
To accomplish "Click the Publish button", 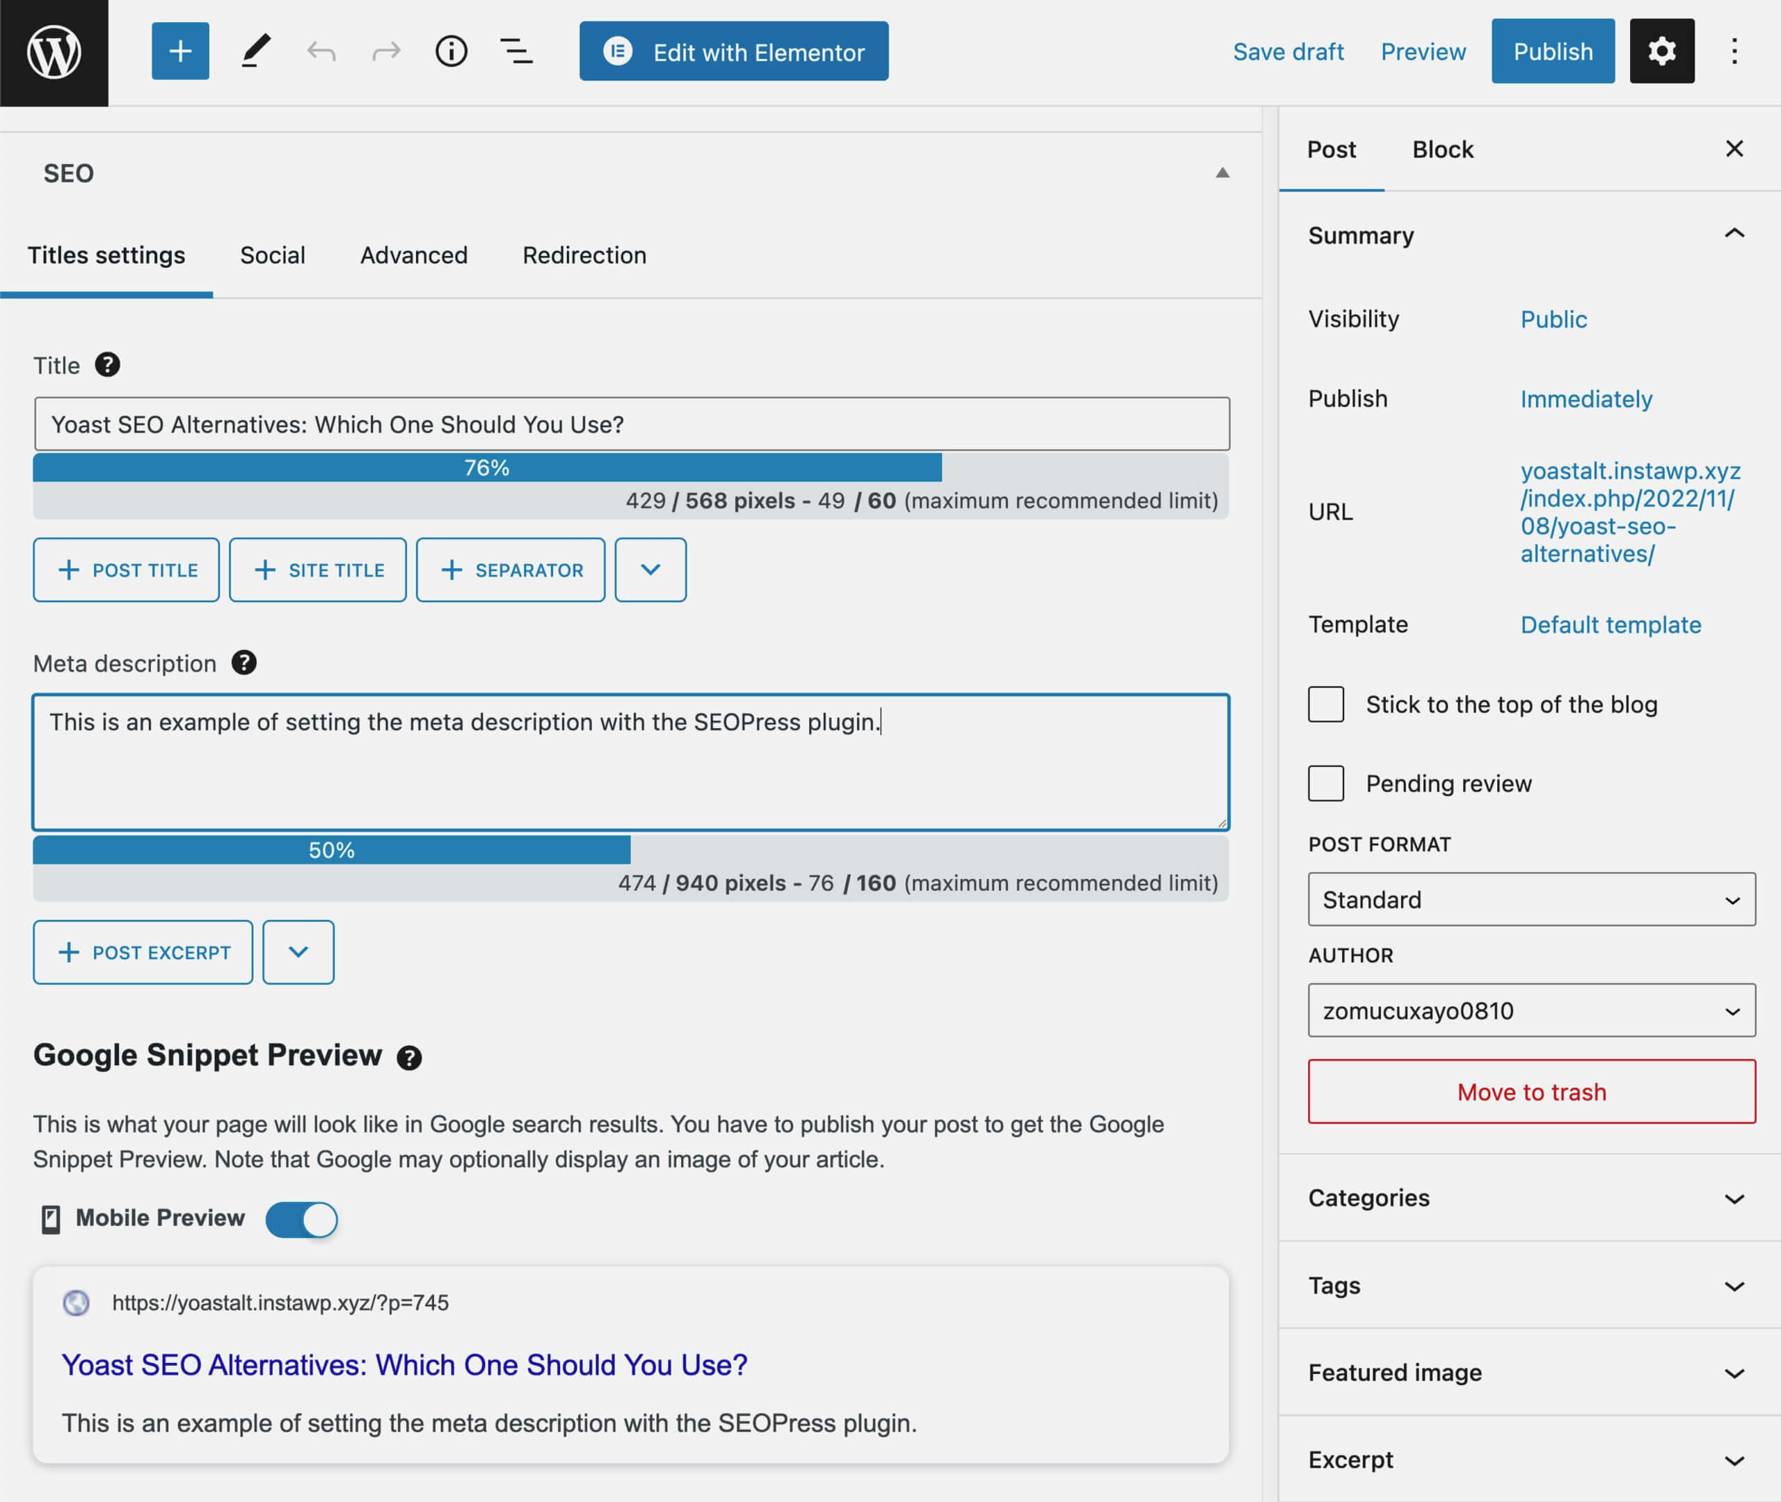I will coord(1553,51).
